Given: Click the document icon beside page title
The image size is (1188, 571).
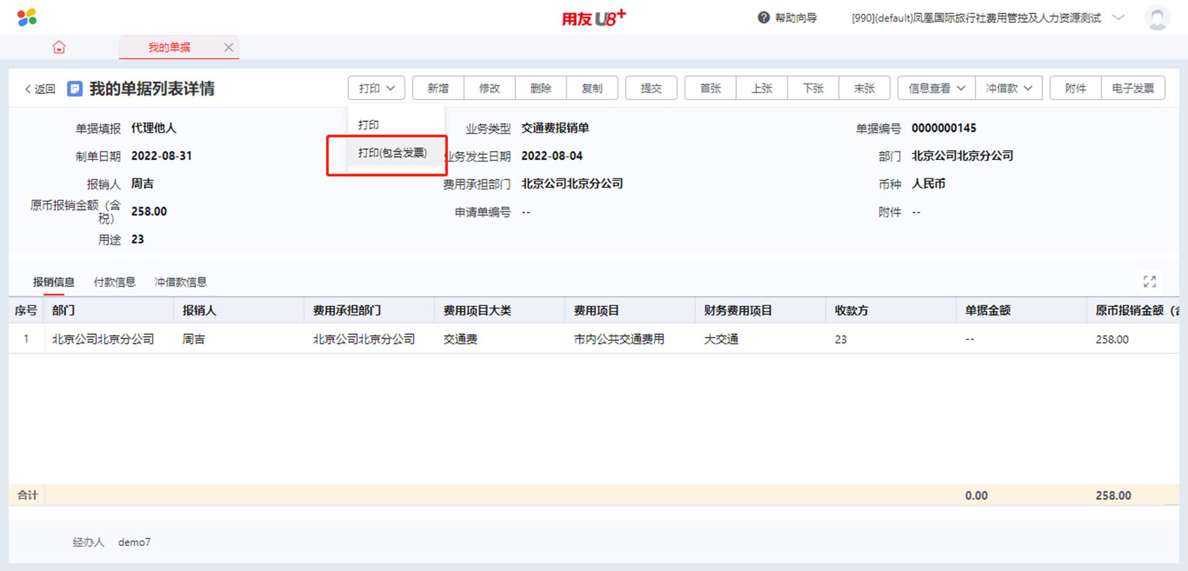Looking at the screenshot, I should coord(74,89).
